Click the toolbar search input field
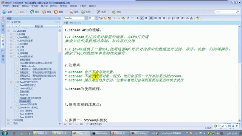This screenshot has height=136, width=242. (225, 12)
